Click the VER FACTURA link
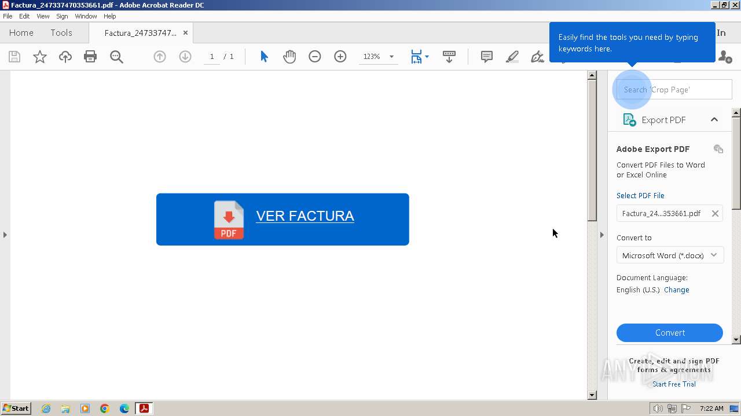The image size is (741, 416). (305, 216)
